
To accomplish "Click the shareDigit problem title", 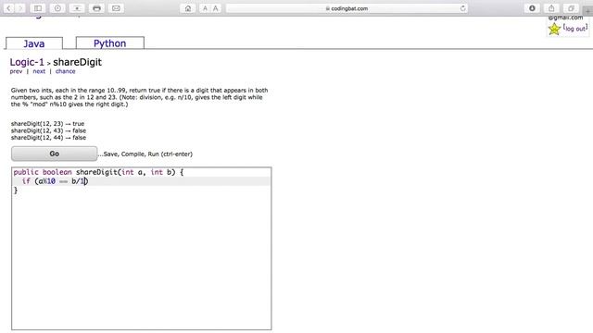I will 77,62.
